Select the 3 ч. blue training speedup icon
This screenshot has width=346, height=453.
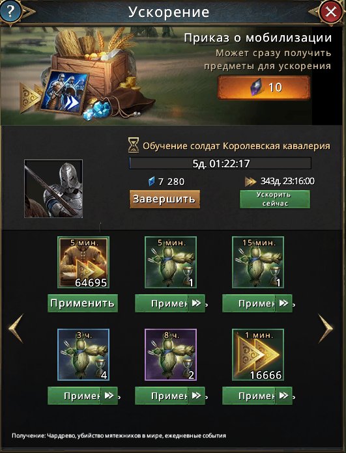click(x=83, y=355)
